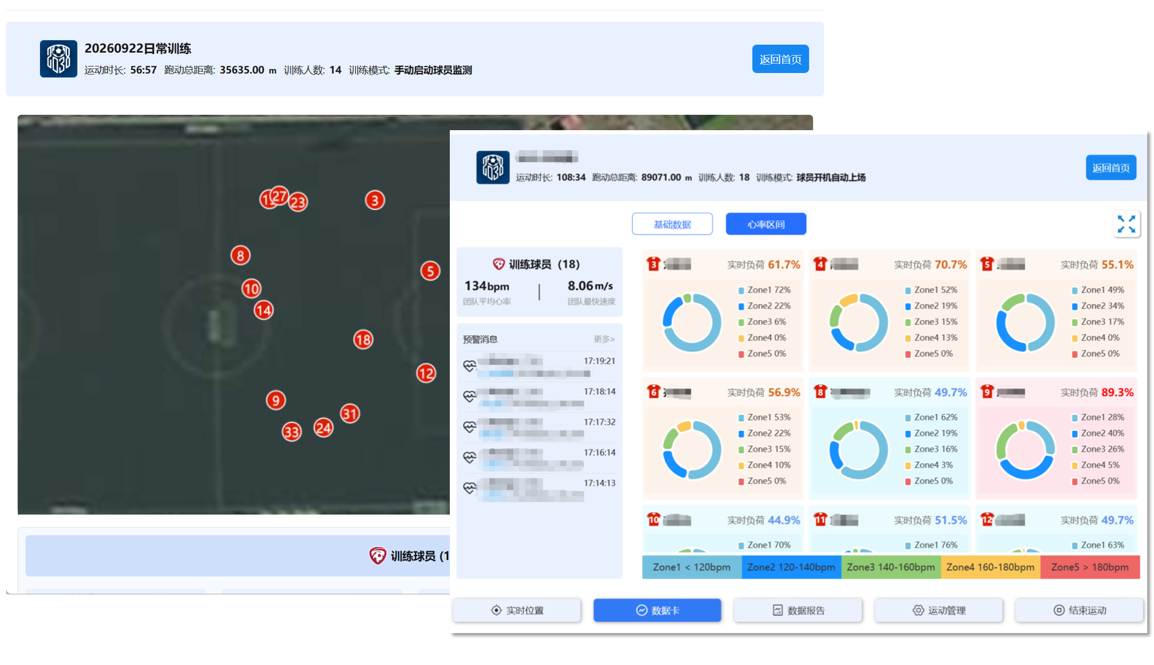Click the Zone1 < 120bpm legend block
This screenshot has width=1154, height=665.
[692, 567]
